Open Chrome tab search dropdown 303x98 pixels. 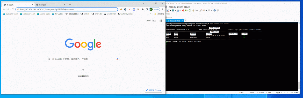[143, 3]
